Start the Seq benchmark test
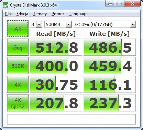The height and width of the screenshot is (130, 143). point(18,47)
